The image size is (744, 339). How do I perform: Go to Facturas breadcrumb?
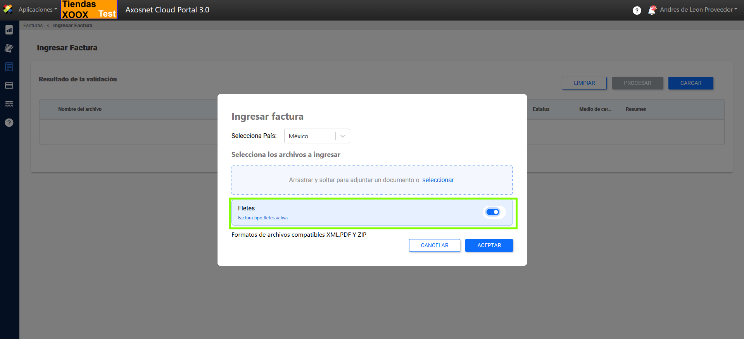(x=33, y=26)
